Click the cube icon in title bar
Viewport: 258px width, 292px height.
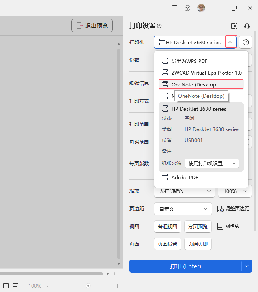coord(187,8)
